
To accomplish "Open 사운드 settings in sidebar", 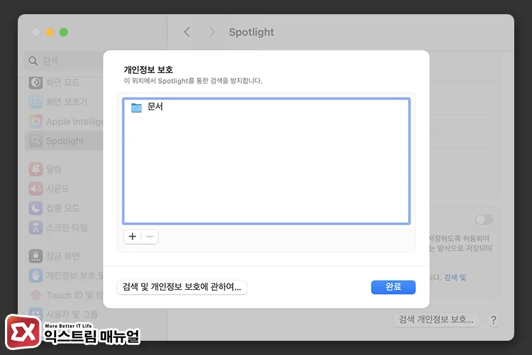I will coord(65,189).
